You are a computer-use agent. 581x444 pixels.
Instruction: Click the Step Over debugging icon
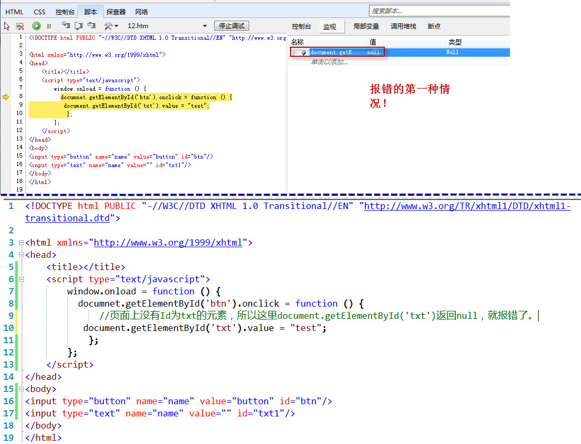78,25
